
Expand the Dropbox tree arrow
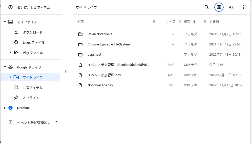(x=5, y=108)
